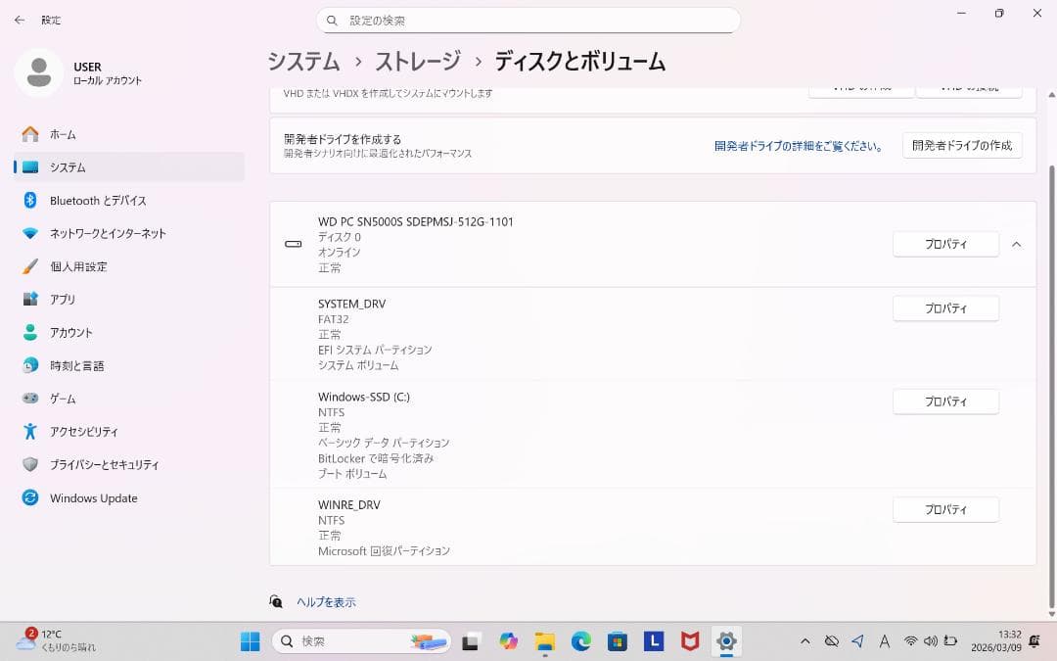Select システム in the sidebar
Screen dimensions: 1057x661
point(129,167)
